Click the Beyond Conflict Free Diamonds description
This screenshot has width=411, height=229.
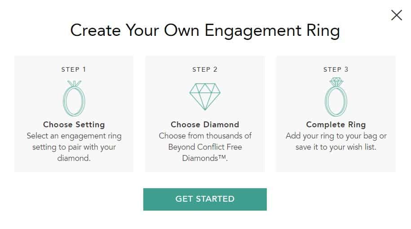pyautogui.click(x=205, y=147)
